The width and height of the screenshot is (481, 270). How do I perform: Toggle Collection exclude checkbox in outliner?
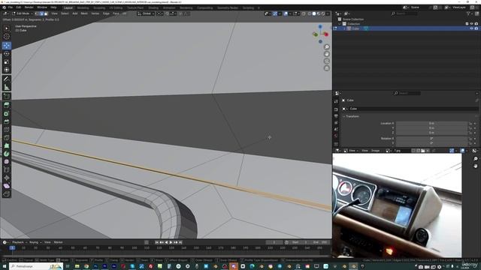pyautogui.click(x=467, y=24)
